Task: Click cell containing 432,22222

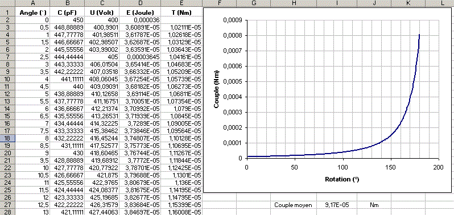Action: [x=67, y=138]
